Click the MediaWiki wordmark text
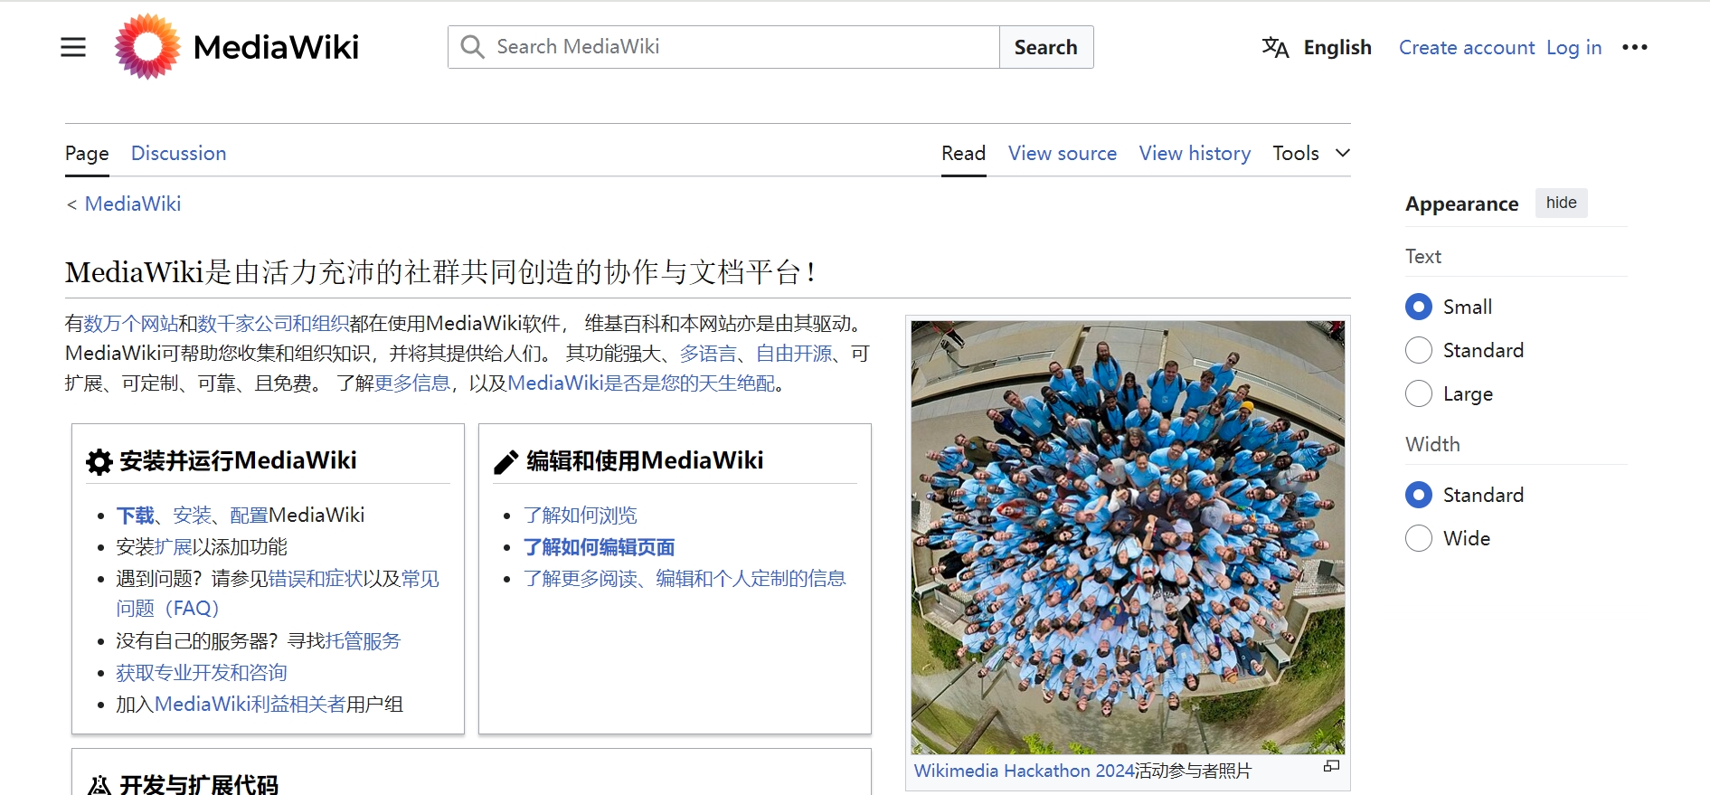1710x795 pixels. 276,47
